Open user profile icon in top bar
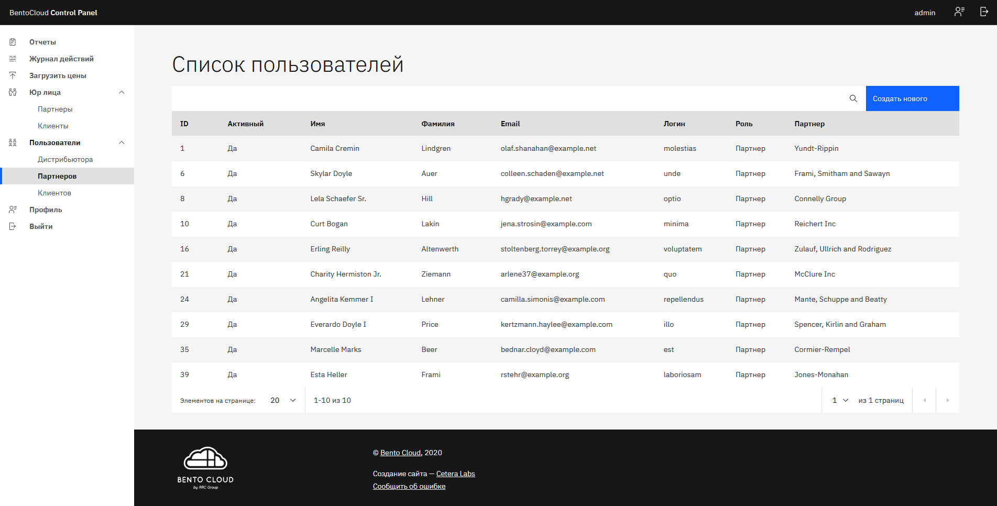The height and width of the screenshot is (506, 997). [x=959, y=12]
